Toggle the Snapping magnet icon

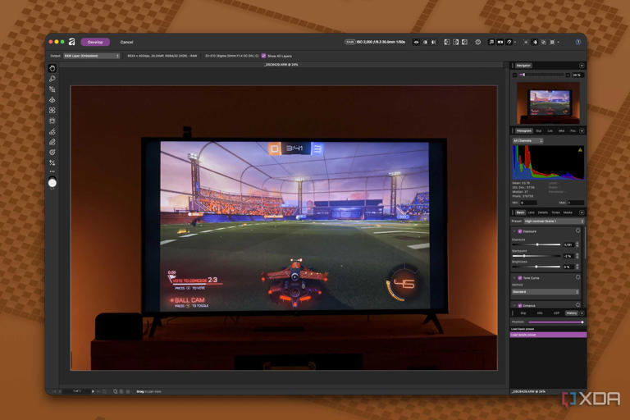coord(509,42)
